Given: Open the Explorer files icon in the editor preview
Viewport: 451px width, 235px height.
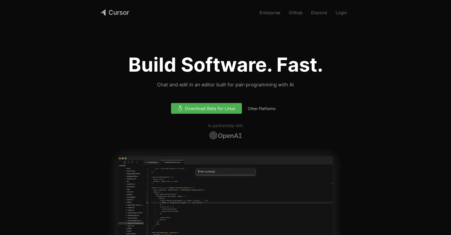Looking at the screenshot, I should coord(125,162).
